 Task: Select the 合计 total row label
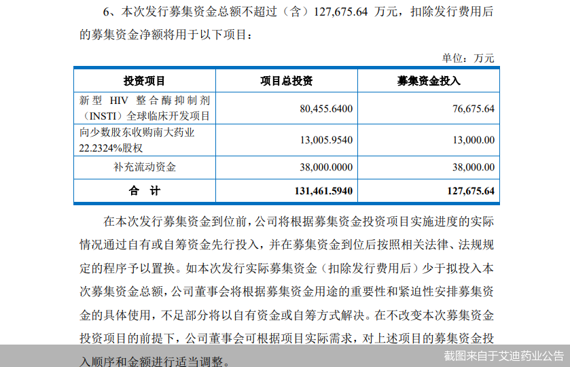144,191
